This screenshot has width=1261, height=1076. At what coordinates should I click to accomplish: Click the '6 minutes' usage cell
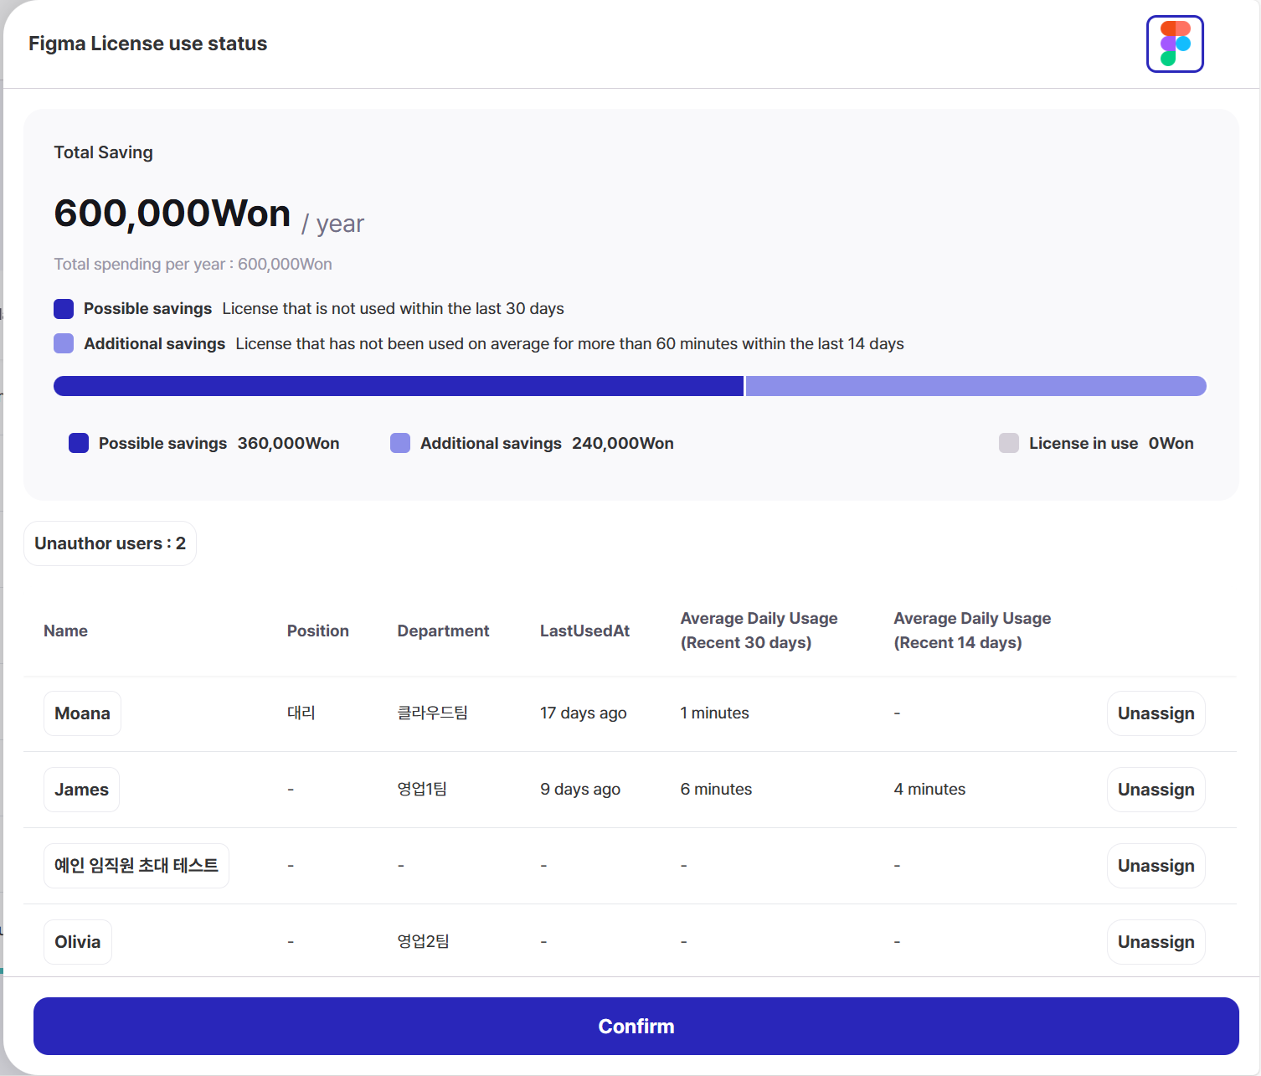click(x=716, y=789)
